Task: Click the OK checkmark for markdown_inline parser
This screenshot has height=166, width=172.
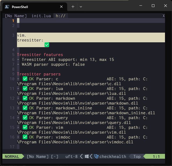Action: click(x=25, y=108)
